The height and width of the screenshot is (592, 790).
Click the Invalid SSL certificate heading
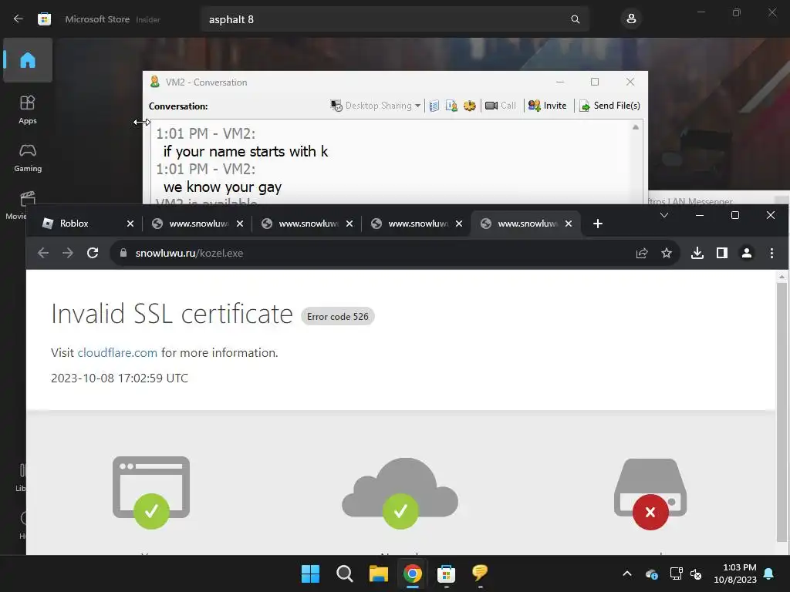coord(172,314)
